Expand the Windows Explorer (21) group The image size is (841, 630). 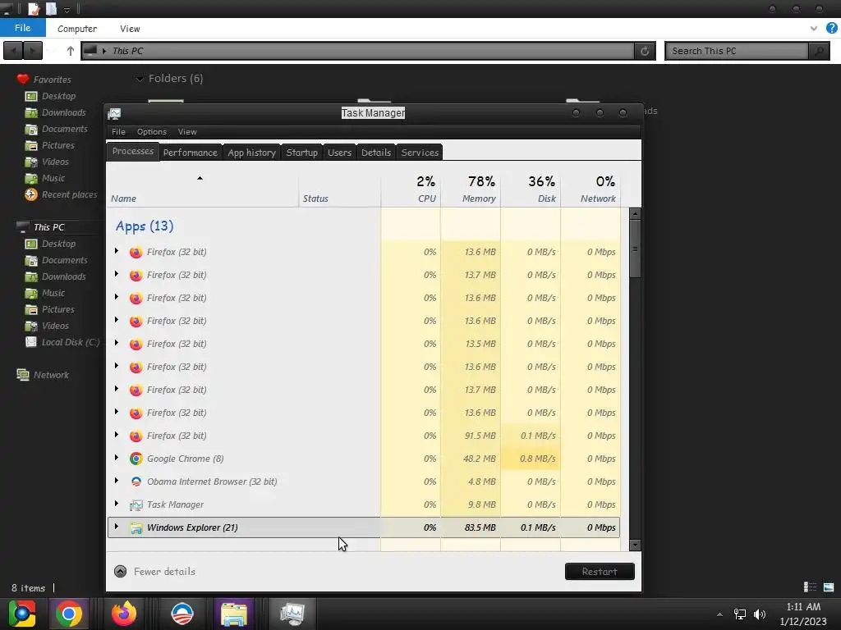click(x=117, y=527)
